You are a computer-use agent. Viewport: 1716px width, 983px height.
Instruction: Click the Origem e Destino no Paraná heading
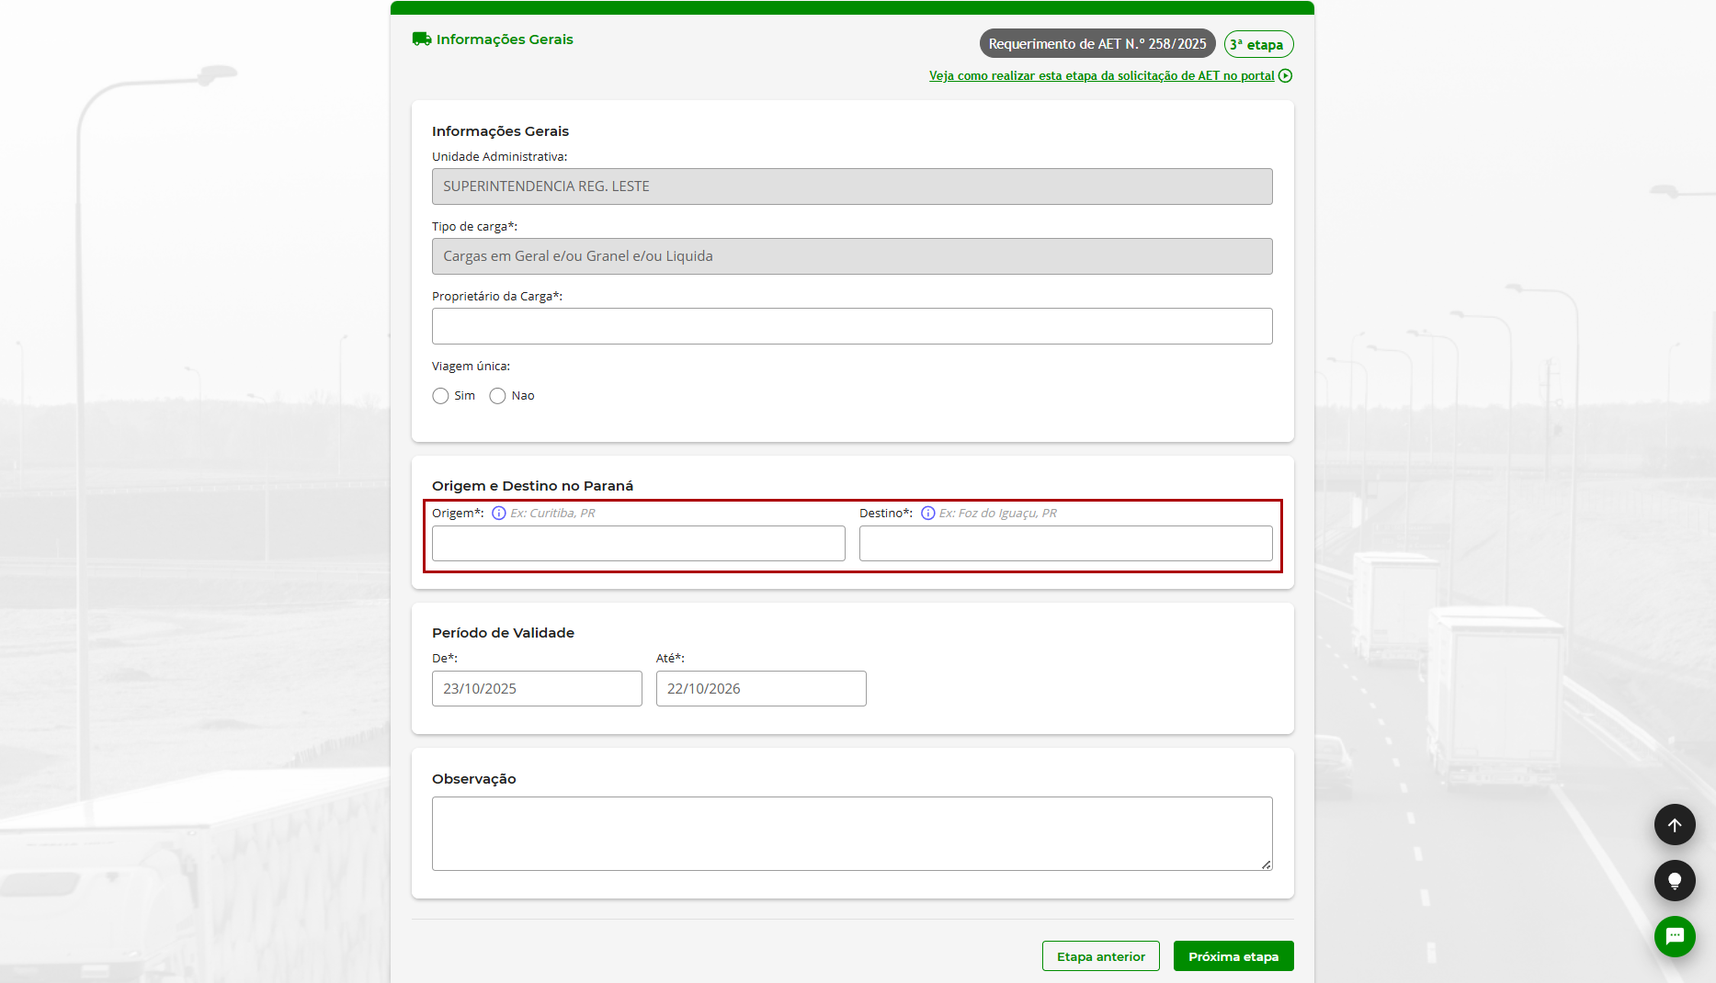click(x=532, y=486)
